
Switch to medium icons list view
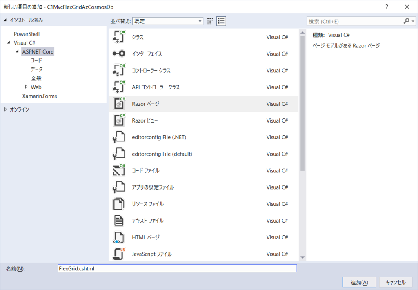(x=221, y=21)
